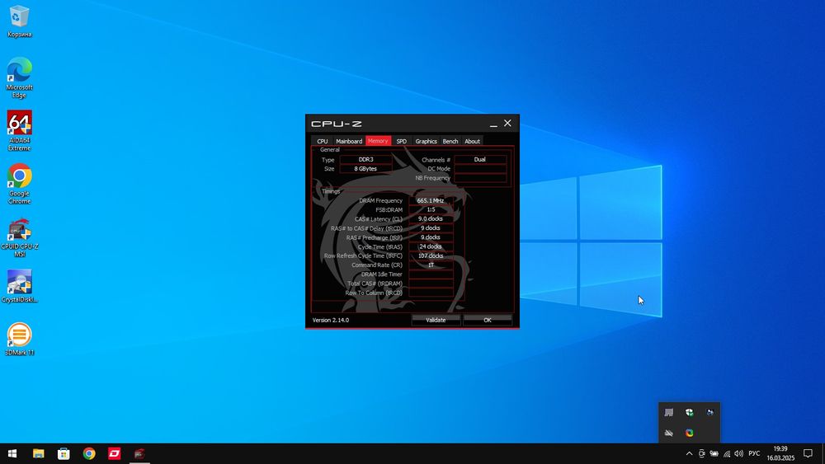The width and height of the screenshot is (825, 464).
Task: Open the Graphics tab
Action: coord(427,141)
